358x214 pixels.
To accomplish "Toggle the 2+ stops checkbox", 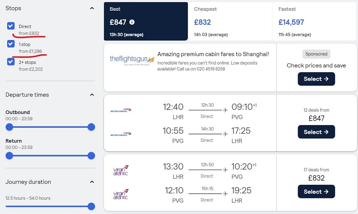I will click(11, 61).
